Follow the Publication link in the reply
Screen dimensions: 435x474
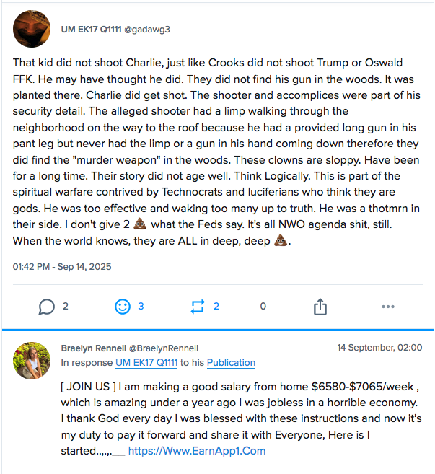pos(231,363)
